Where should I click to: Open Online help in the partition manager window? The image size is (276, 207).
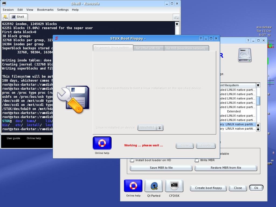click(133, 186)
